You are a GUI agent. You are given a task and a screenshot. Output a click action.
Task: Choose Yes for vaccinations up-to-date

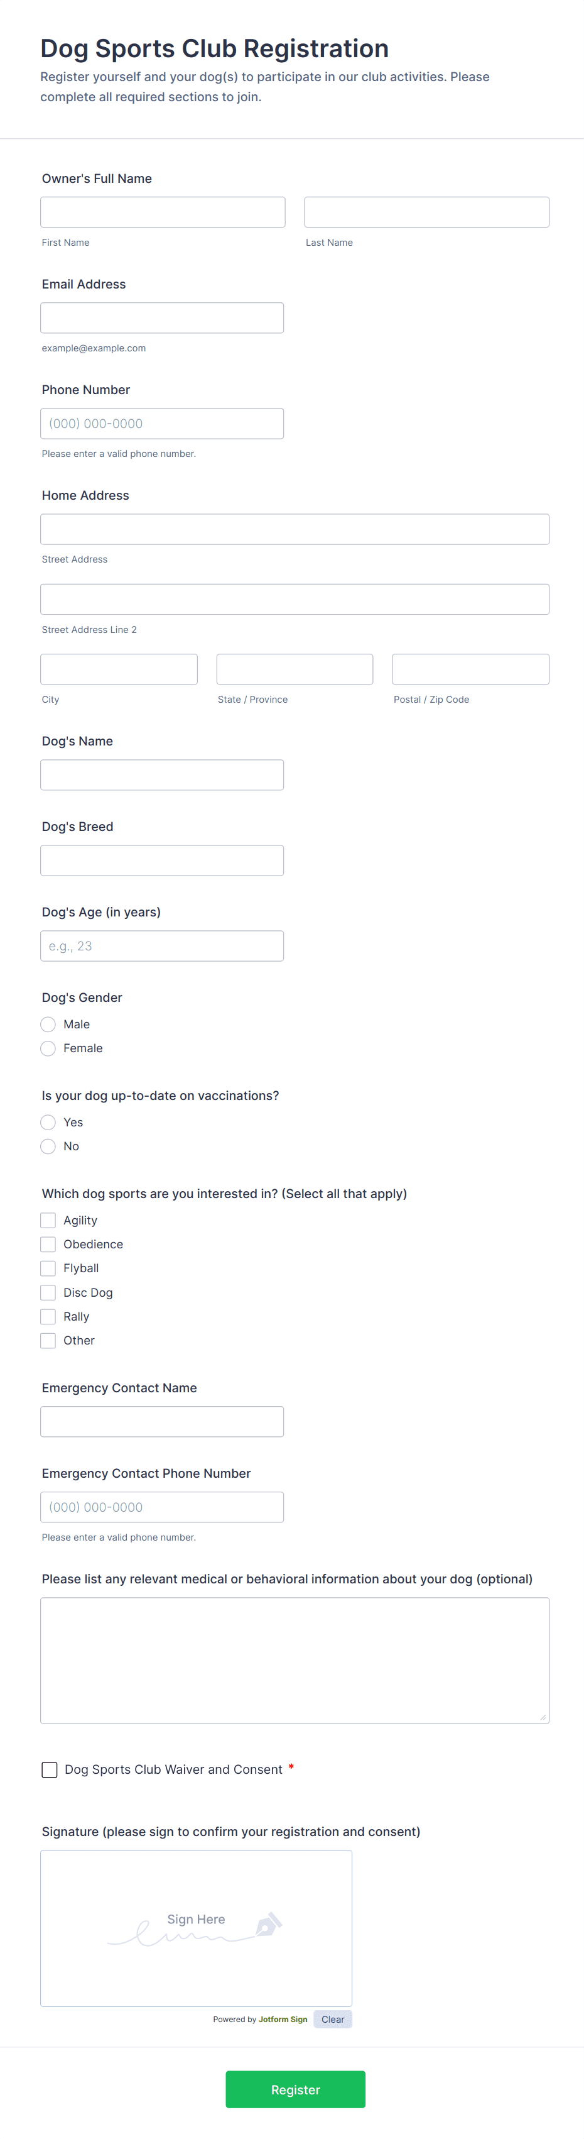[48, 1122]
